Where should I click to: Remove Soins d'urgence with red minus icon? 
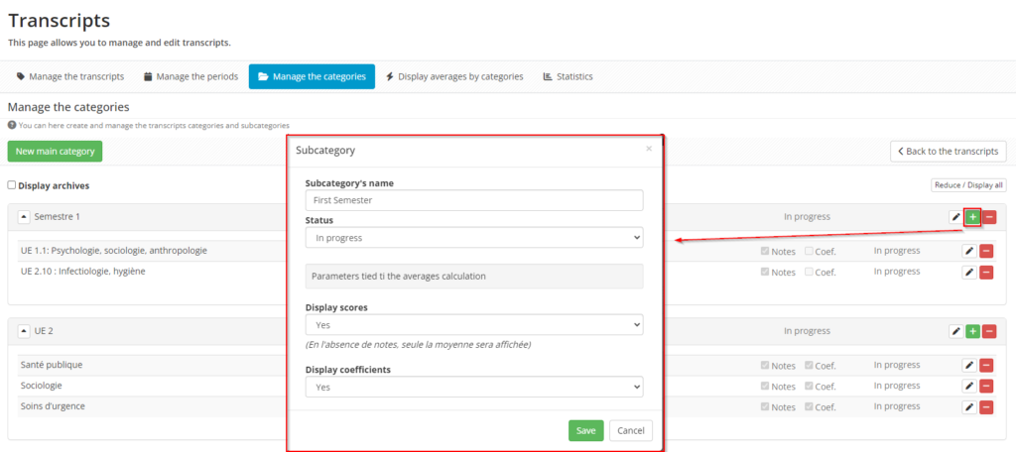986,407
